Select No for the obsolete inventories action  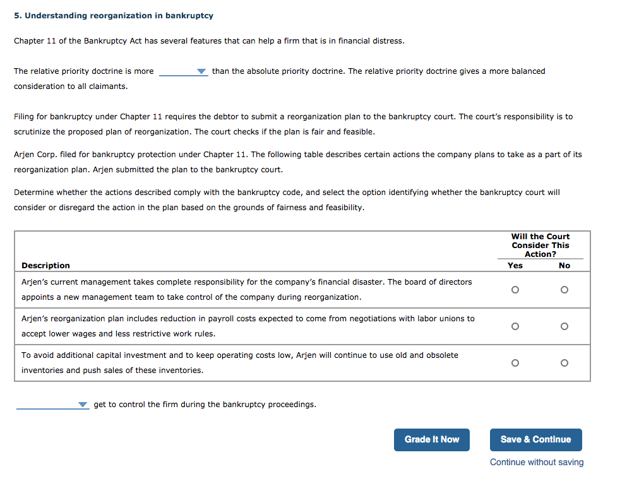[x=564, y=362]
